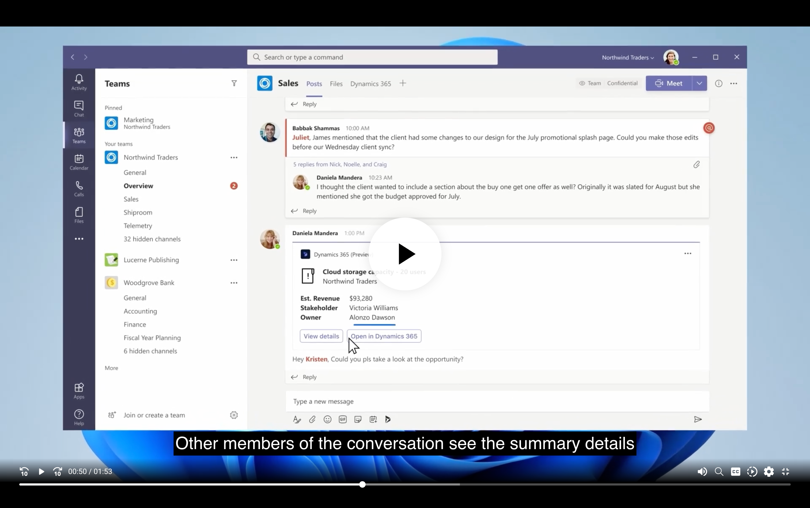Open channel more options ellipsis in header
Image resolution: width=810 pixels, height=508 pixels.
tap(734, 83)
